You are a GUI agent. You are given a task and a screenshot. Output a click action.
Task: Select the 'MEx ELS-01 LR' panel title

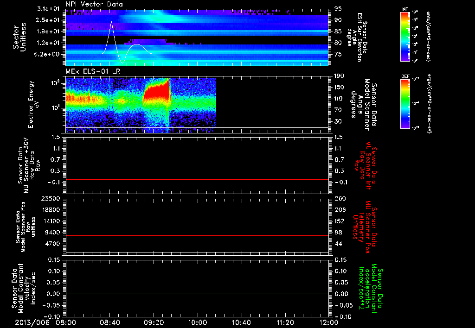click(93, 71)
